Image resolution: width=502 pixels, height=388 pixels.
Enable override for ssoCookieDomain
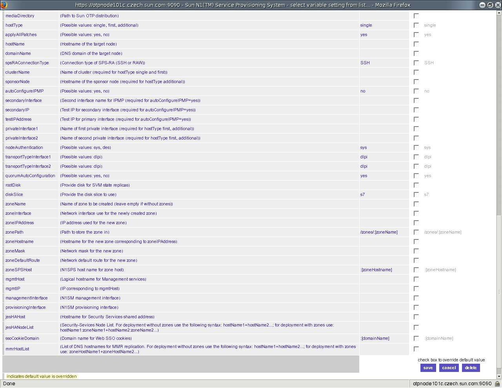tap(416, 338)
